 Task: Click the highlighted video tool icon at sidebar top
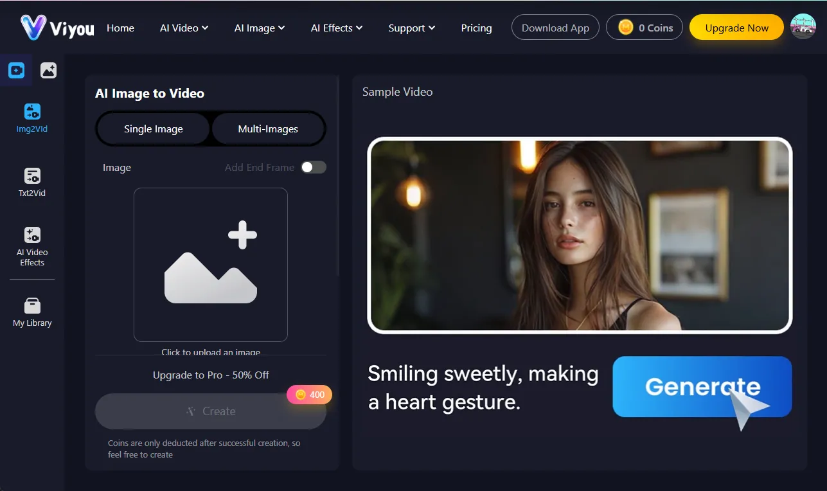pos(16,69)
